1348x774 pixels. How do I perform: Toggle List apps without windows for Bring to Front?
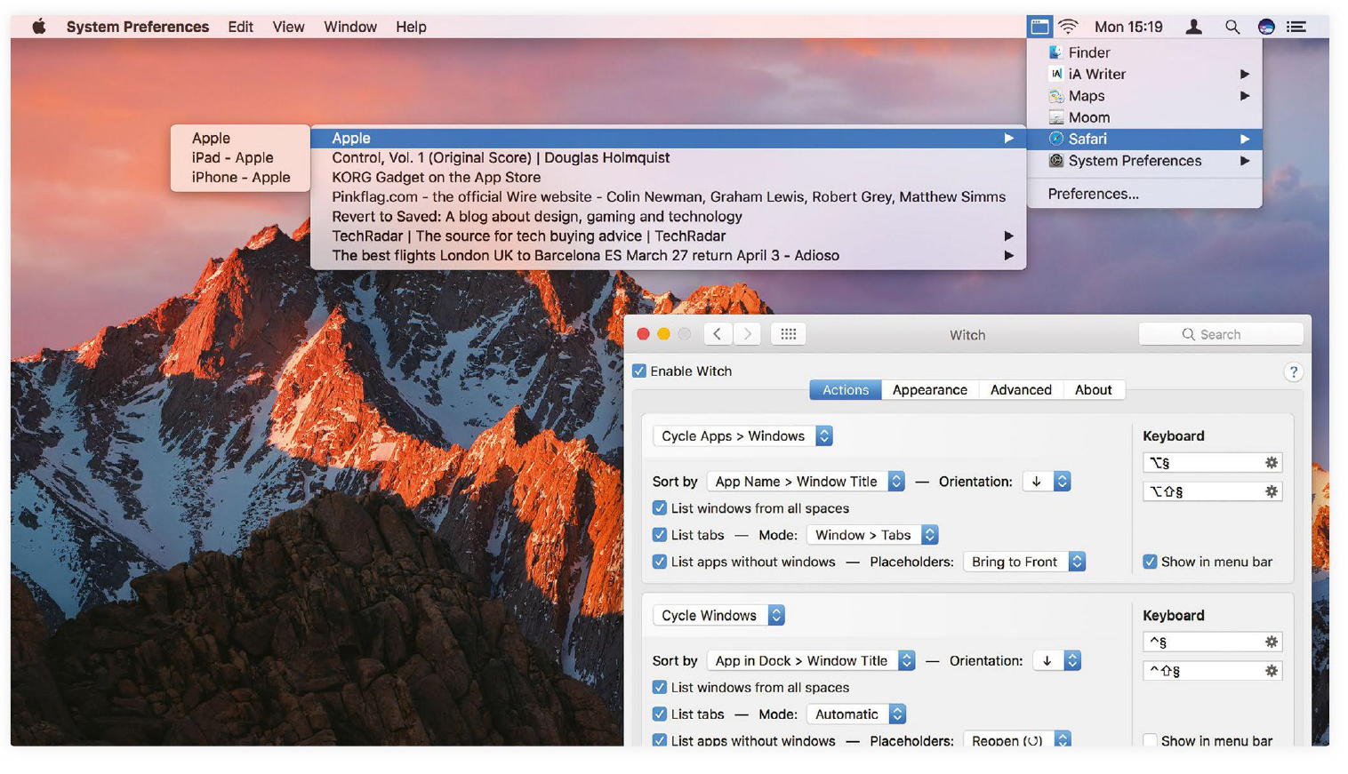660,562
